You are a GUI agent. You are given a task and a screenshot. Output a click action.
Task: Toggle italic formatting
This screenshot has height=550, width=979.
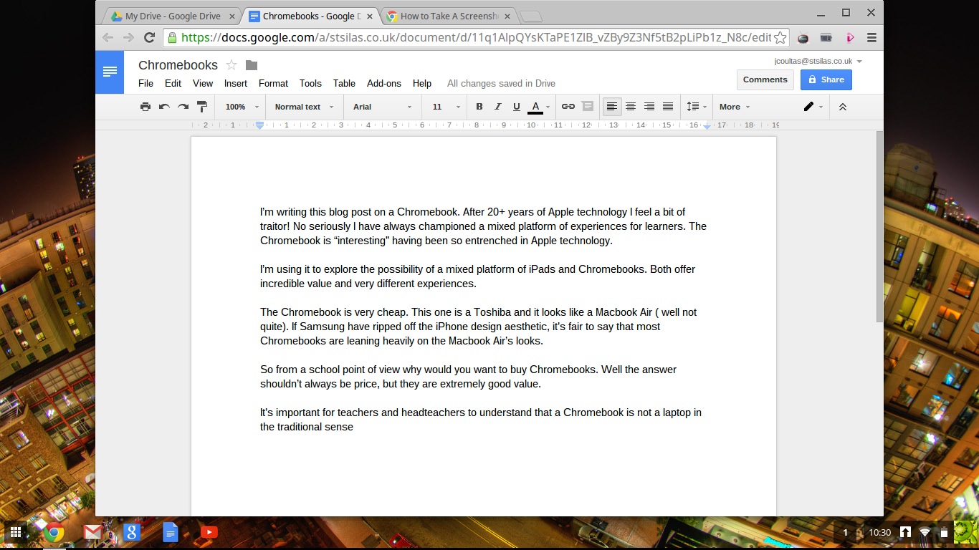(x=498, y=107)
